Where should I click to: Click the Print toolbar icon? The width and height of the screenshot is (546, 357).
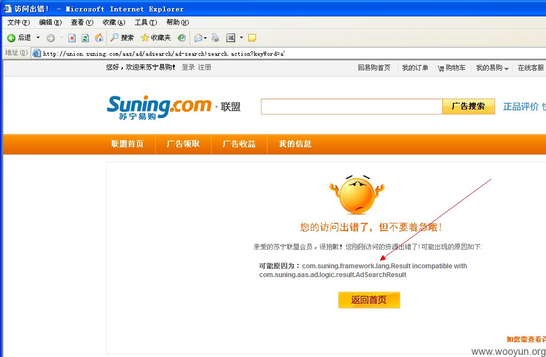pos(215,38)
